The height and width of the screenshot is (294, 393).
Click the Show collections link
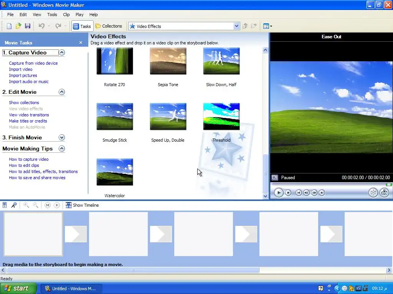(24, 103)
